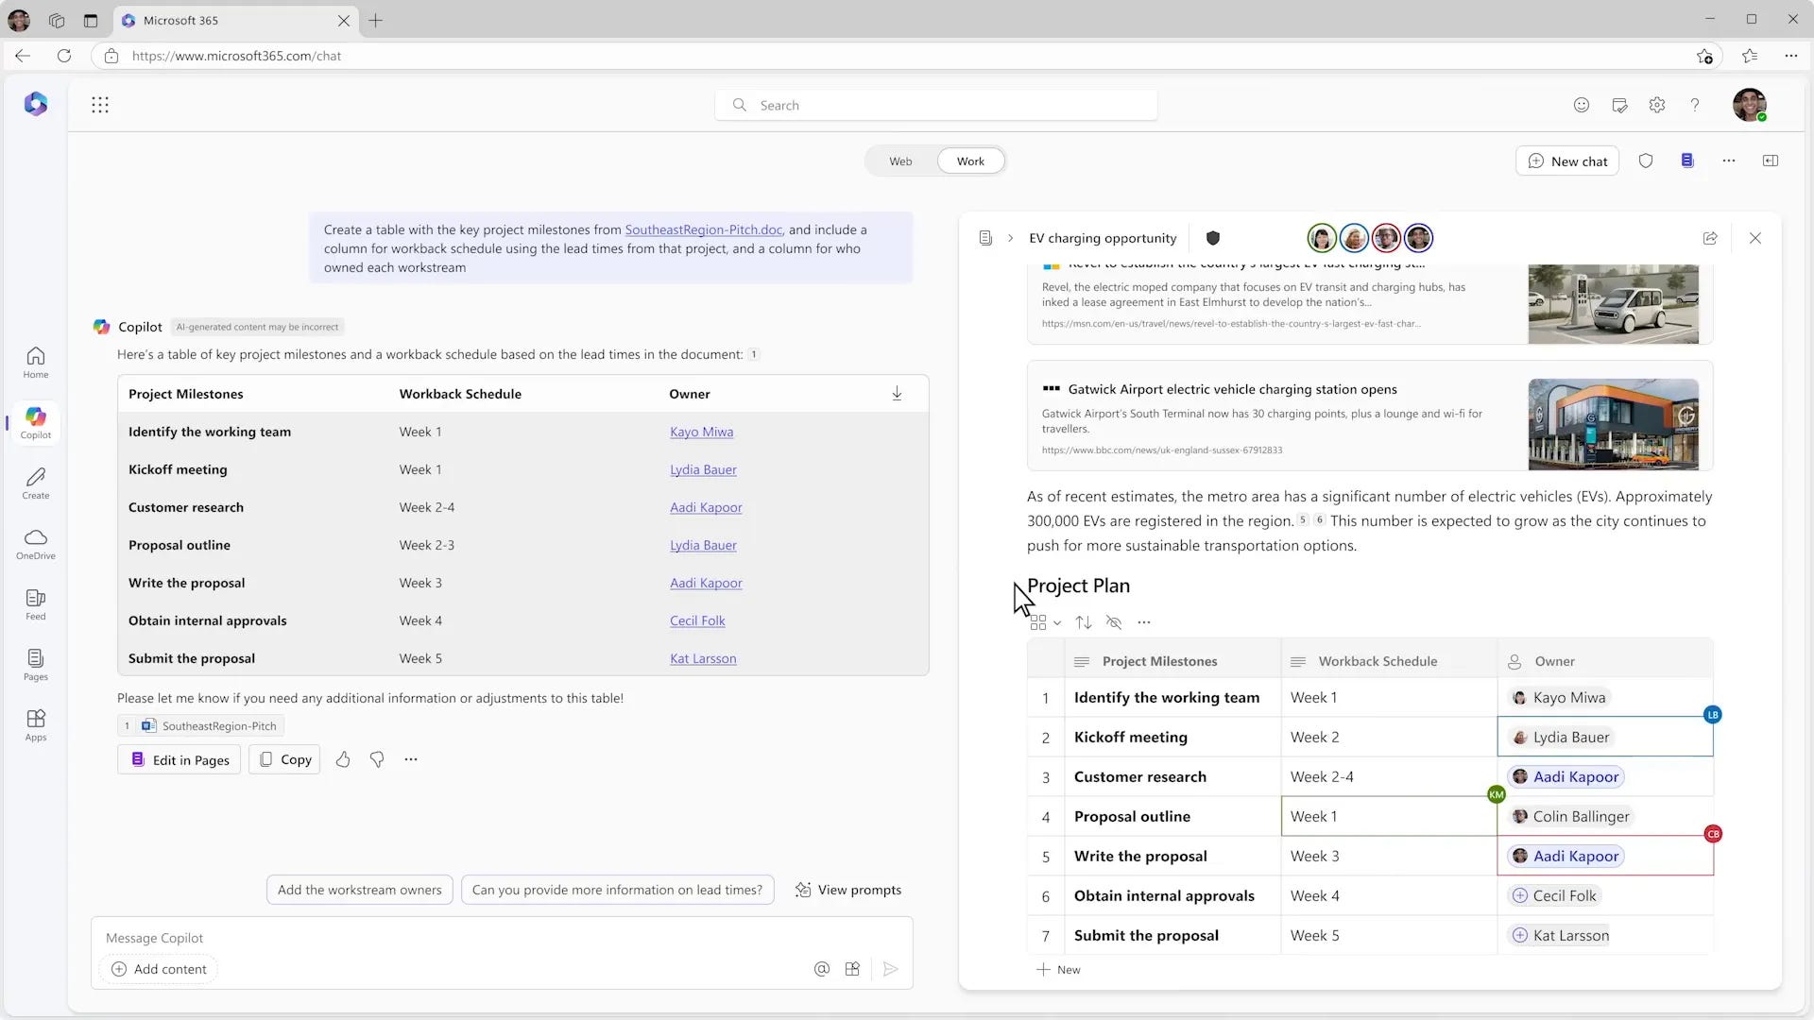Give the Copilot response a thumbs up
The image size is (1814, 1020).
coord(343,759)
